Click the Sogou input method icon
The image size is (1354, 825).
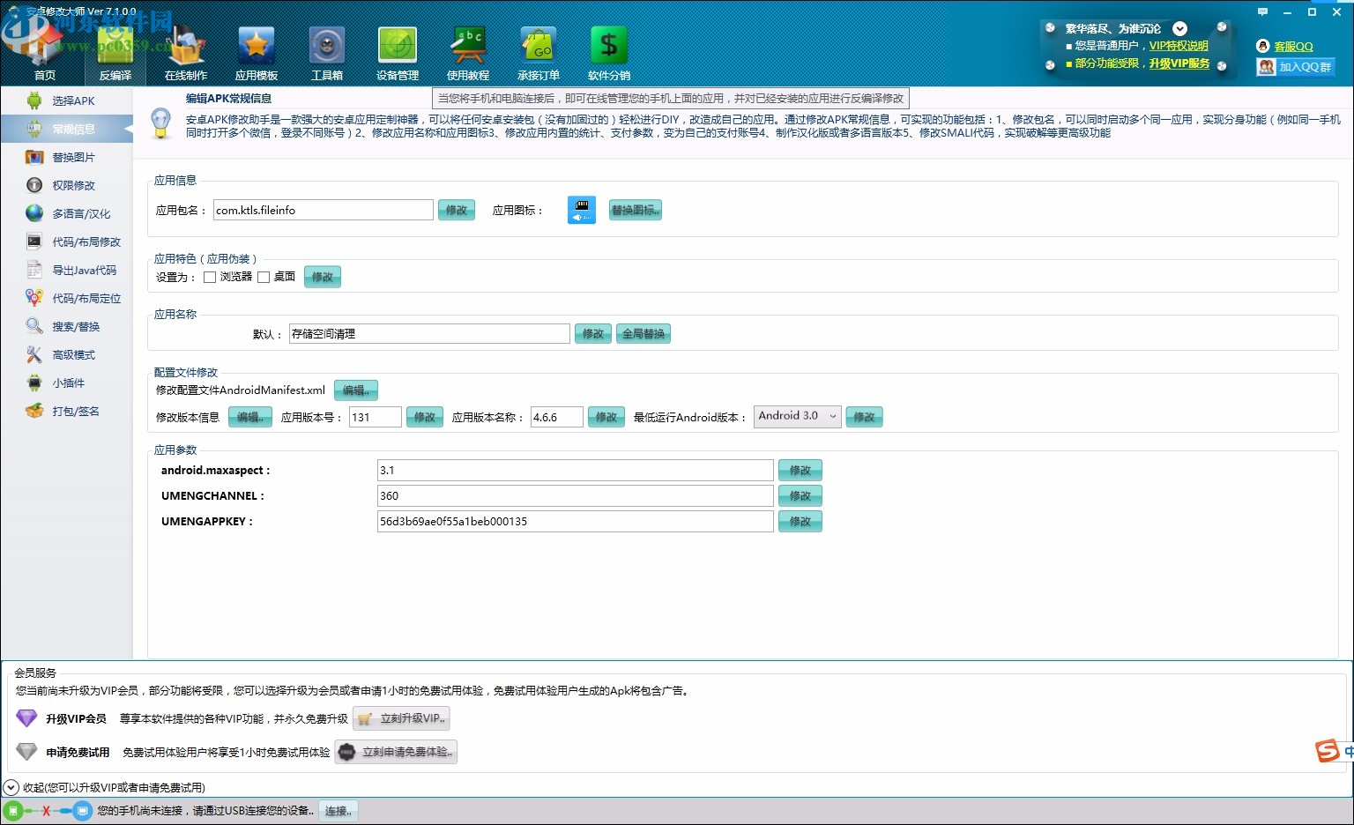pyautogui.click(x=1328, y=751)
